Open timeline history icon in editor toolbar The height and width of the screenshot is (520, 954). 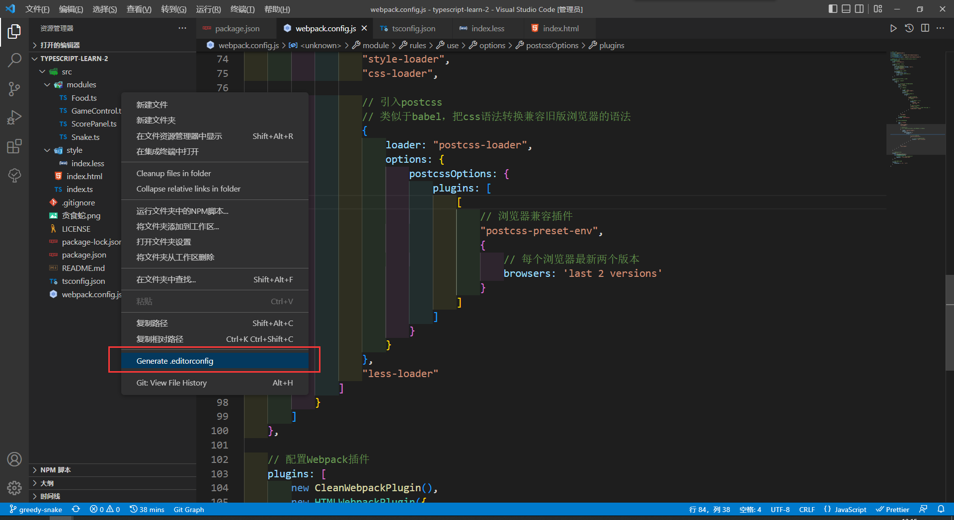(909, 28)
